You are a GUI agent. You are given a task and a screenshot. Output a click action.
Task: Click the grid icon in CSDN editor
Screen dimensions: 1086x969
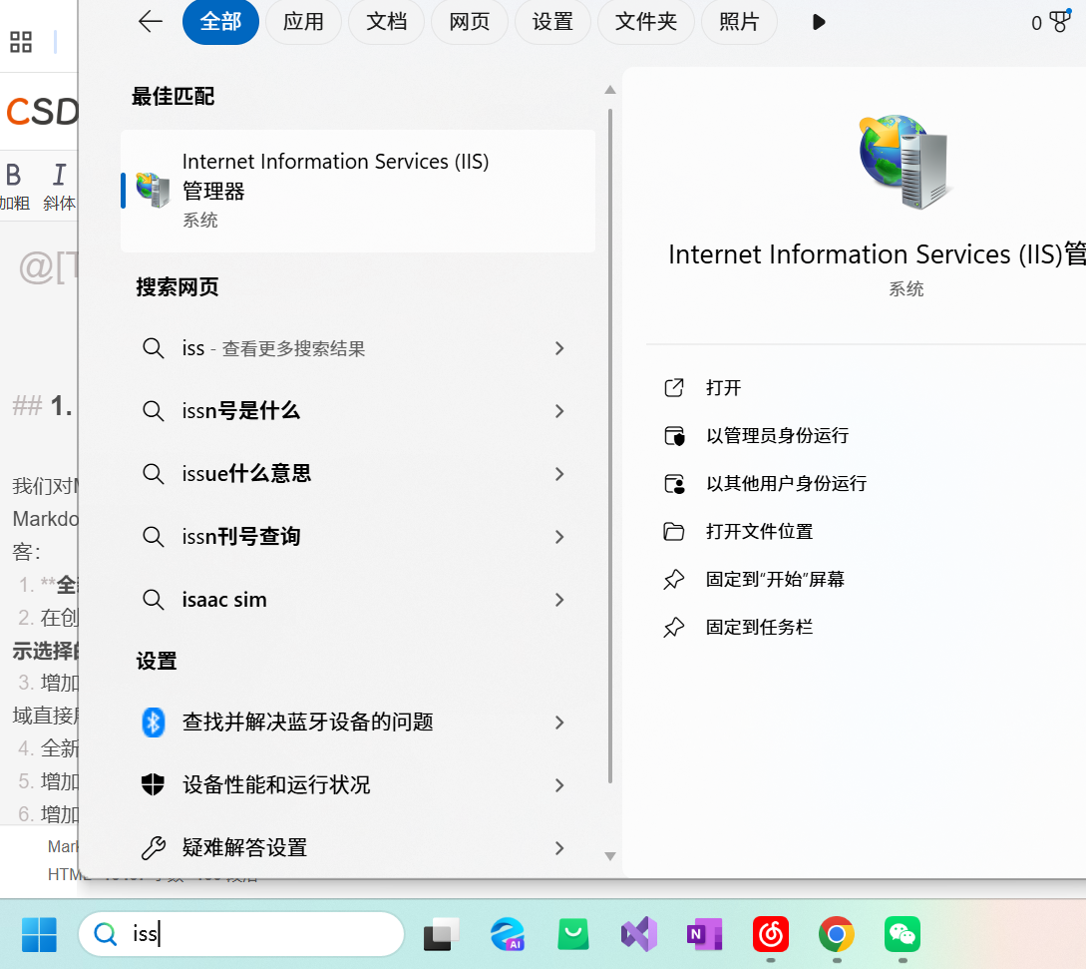(21, 42)
